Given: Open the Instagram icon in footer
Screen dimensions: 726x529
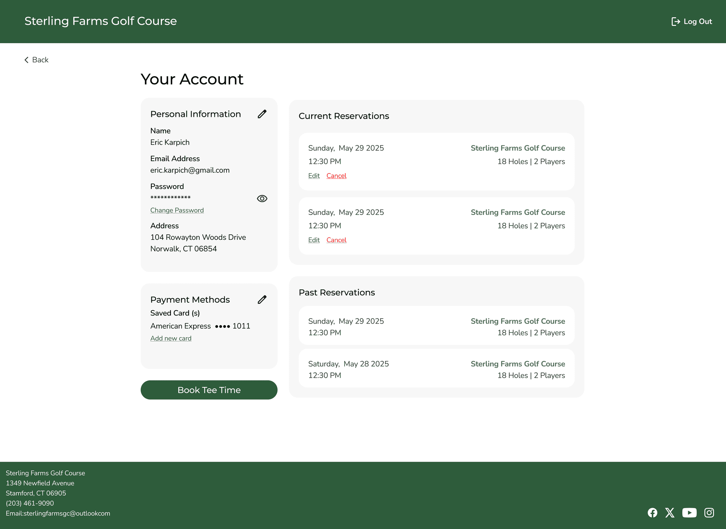Looking at the screenshot, I should [709, 513].
